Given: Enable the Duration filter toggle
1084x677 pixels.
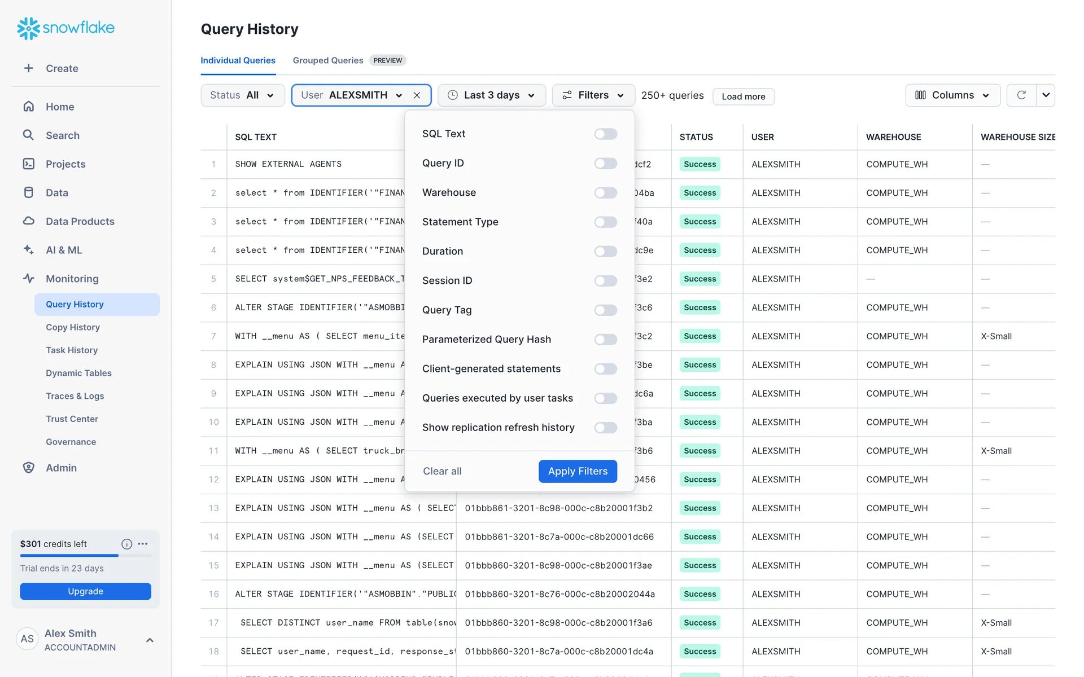Looking at the screenshot, I should tap(605, 251).
